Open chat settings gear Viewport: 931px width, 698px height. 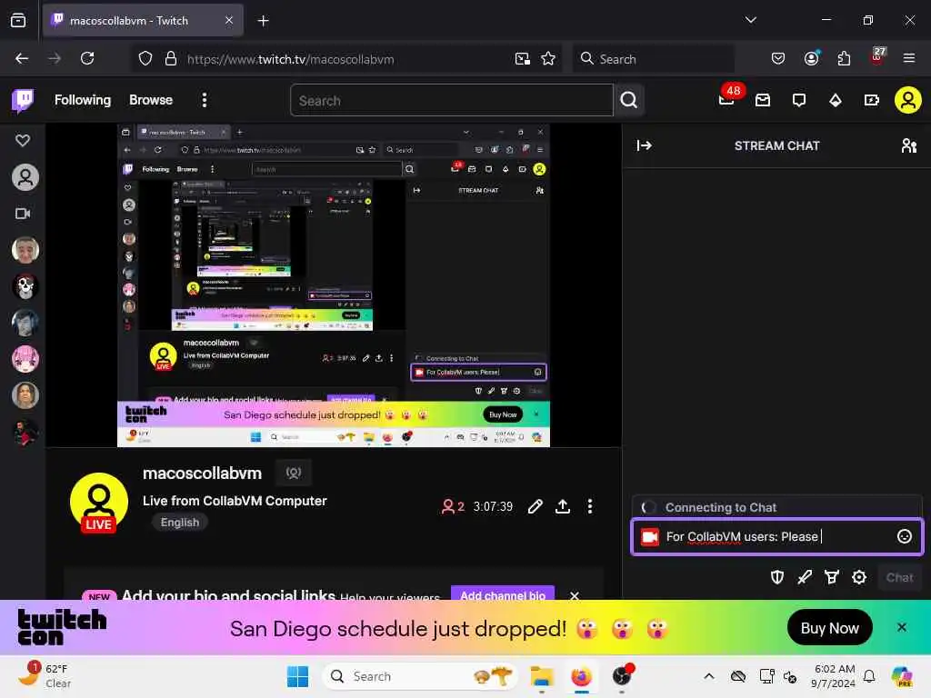pos(859,577)
